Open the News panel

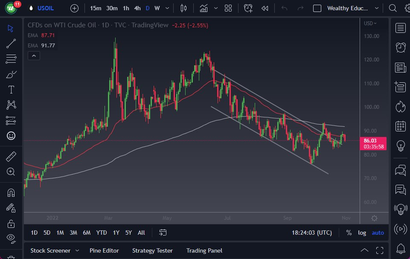(400, 67)
